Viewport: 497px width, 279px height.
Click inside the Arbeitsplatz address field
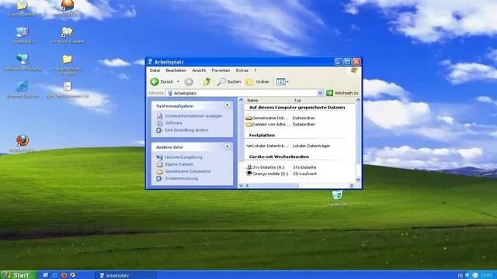242,93
